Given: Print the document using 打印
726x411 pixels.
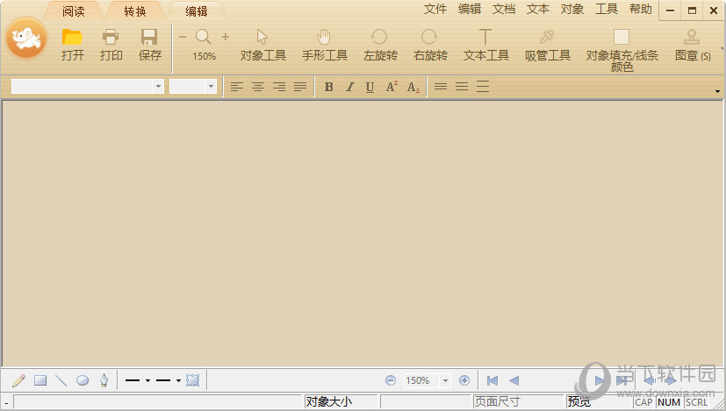Looking at the screenshot, I should point(111,45).
